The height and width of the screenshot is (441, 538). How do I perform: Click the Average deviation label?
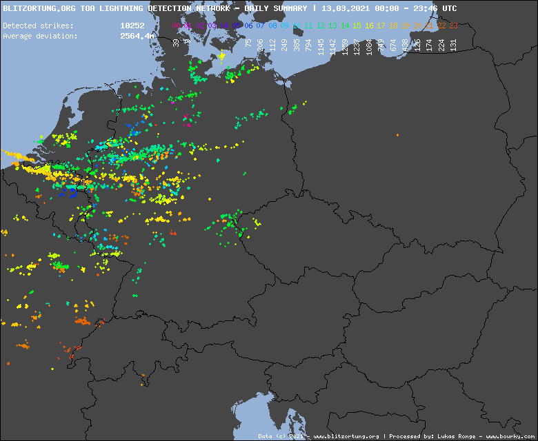point(40,35)
